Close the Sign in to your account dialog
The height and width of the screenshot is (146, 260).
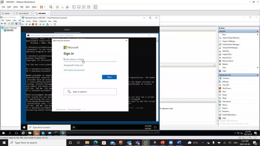pyautogui.click(x=126, y=41)
